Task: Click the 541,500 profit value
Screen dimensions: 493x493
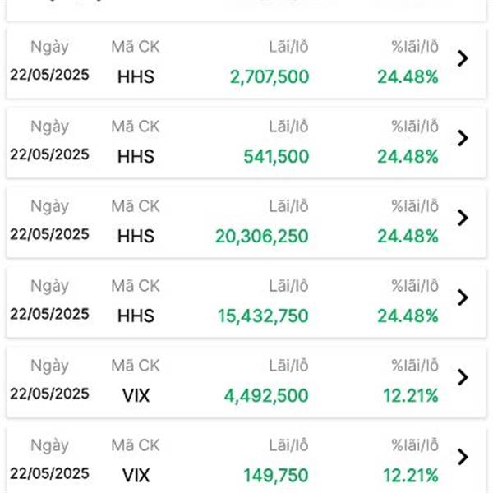Action: click(x=276, y=157)
